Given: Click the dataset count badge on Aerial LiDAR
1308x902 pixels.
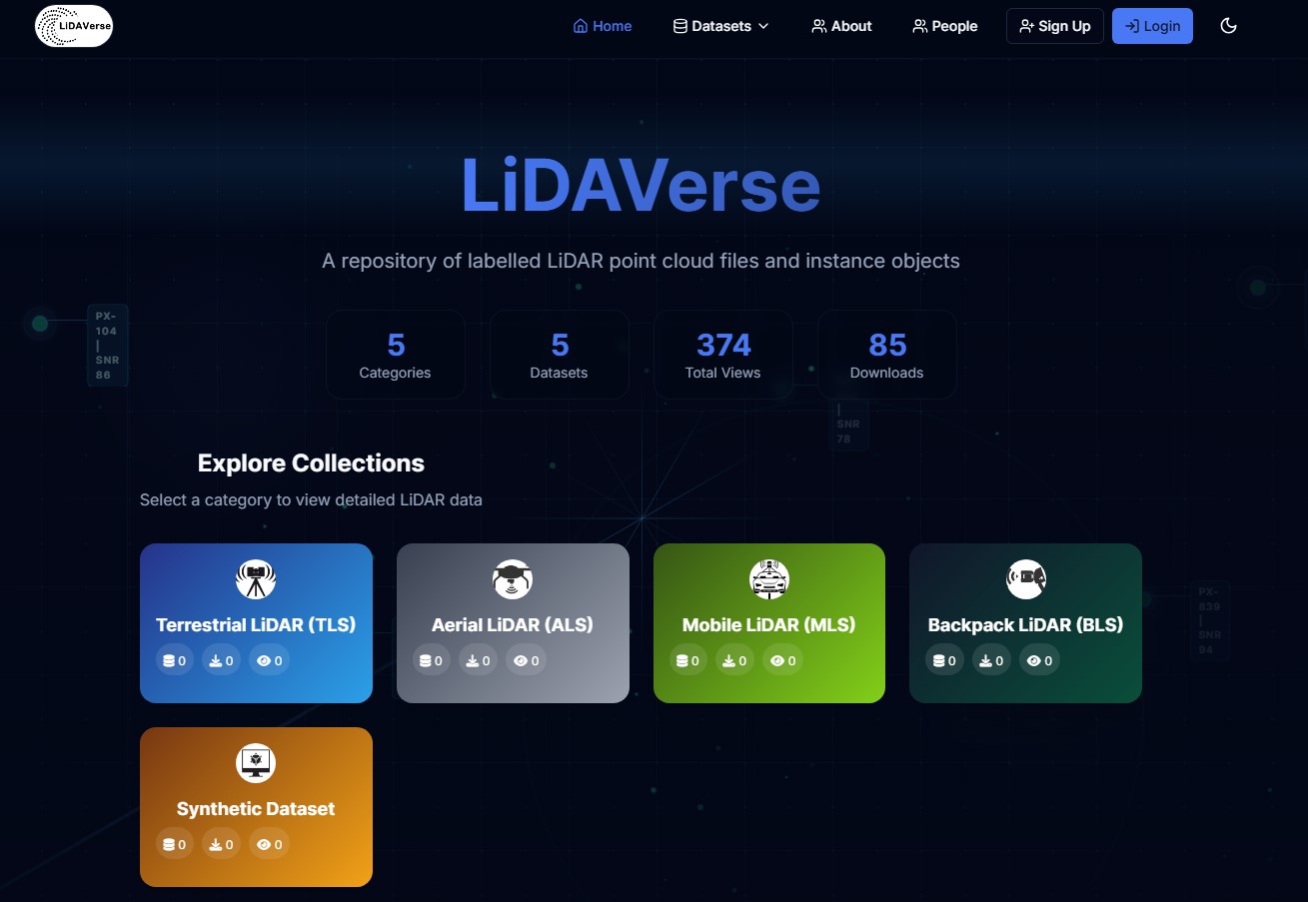Looking at the screenshot, I should (432, 660).
